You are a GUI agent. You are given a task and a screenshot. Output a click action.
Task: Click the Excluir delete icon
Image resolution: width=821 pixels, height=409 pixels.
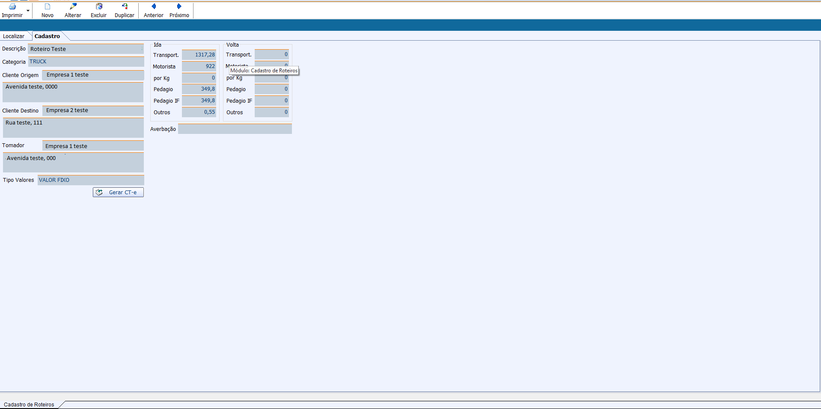[x=99, y=7]
